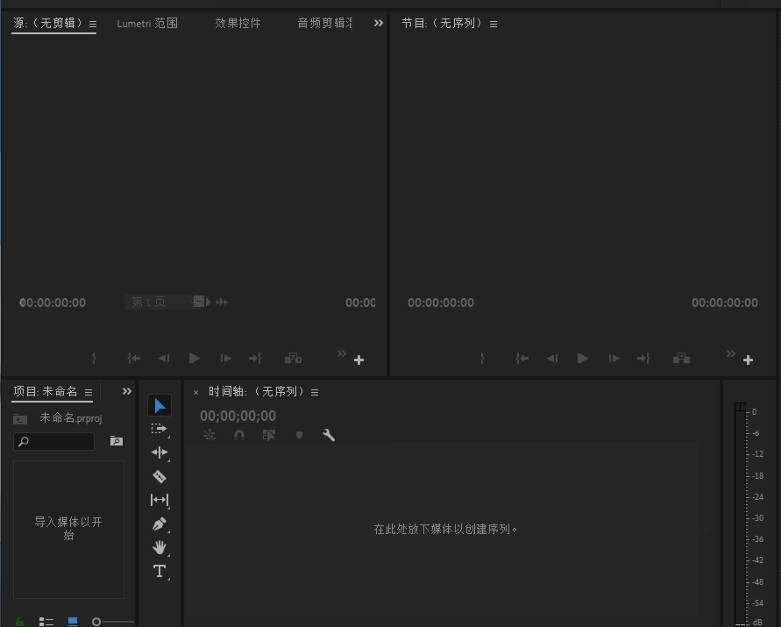The image size is (781, 627).
Task: Select the Pen tool in the toolbar
Action: (x=160, y=524)
